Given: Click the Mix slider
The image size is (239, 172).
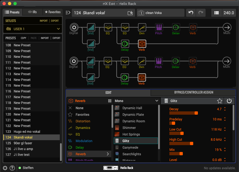Looking at the screenshot, I should point(176,154).
